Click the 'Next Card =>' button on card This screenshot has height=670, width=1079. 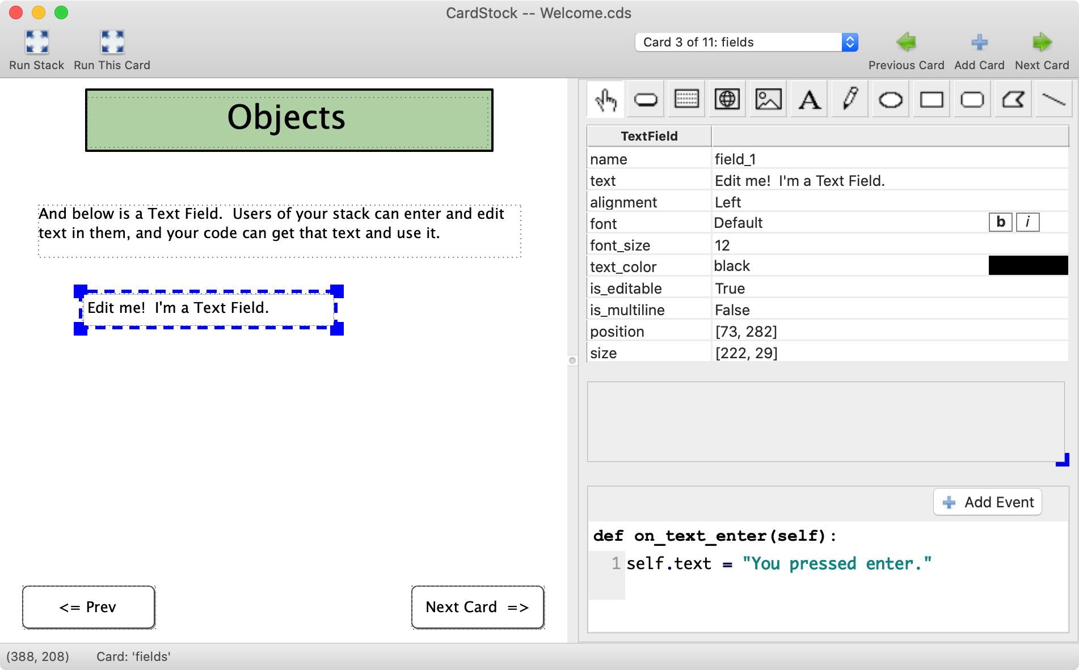tap(478, 607)
